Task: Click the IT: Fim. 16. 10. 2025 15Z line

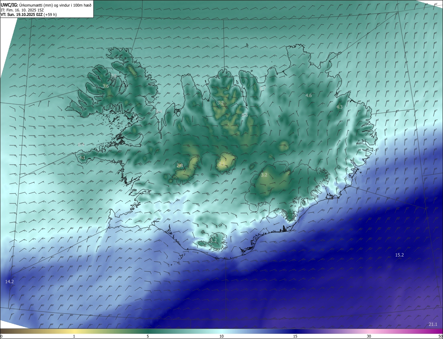Action: [x=22, y=10]
